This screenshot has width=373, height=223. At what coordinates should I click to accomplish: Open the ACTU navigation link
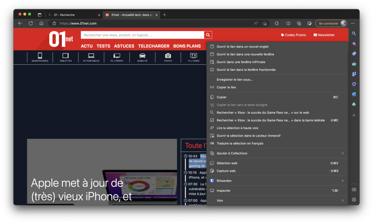pos(87,46)
